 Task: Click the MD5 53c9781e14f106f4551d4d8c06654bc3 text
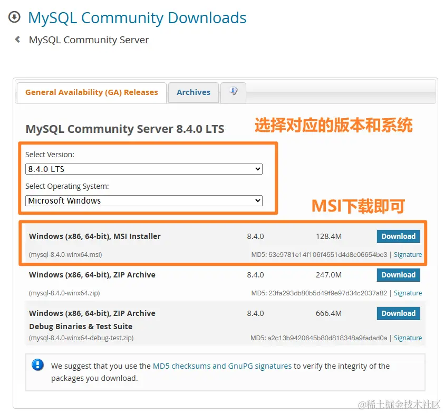click(319, 254)
